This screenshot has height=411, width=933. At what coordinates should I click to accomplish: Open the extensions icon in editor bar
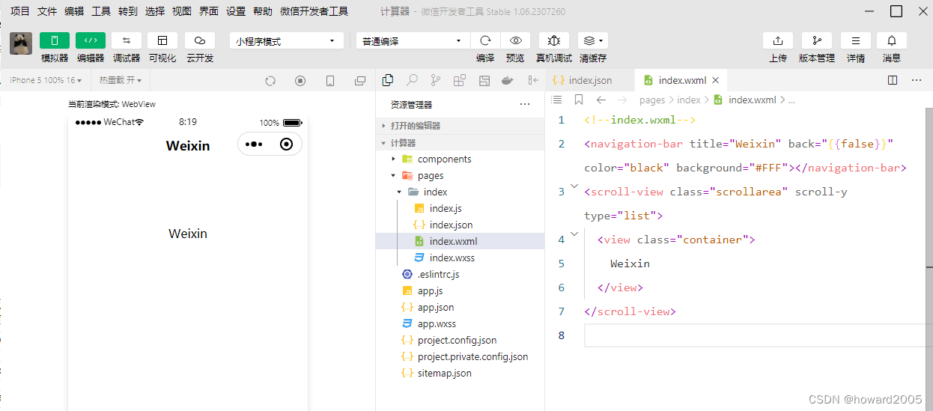[x=460, y=80]
